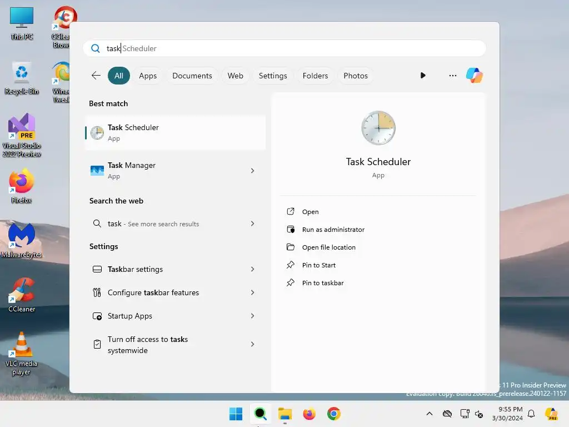This screenshot has width=569, height=427.
Task: Click the muted volume tray icon
Action: (479, 414)
